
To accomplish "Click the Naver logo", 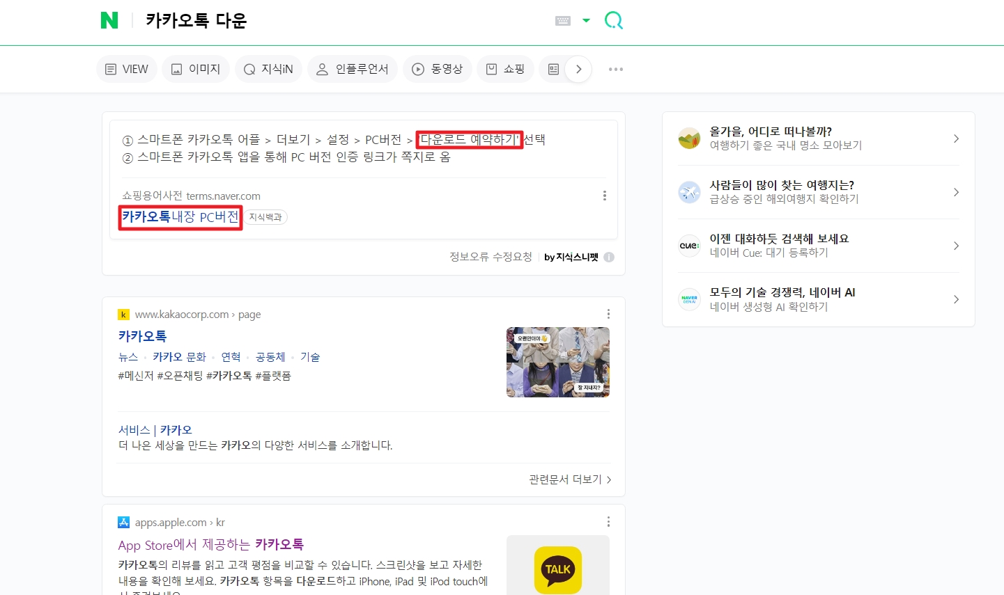I will click(x=109, y=20).
